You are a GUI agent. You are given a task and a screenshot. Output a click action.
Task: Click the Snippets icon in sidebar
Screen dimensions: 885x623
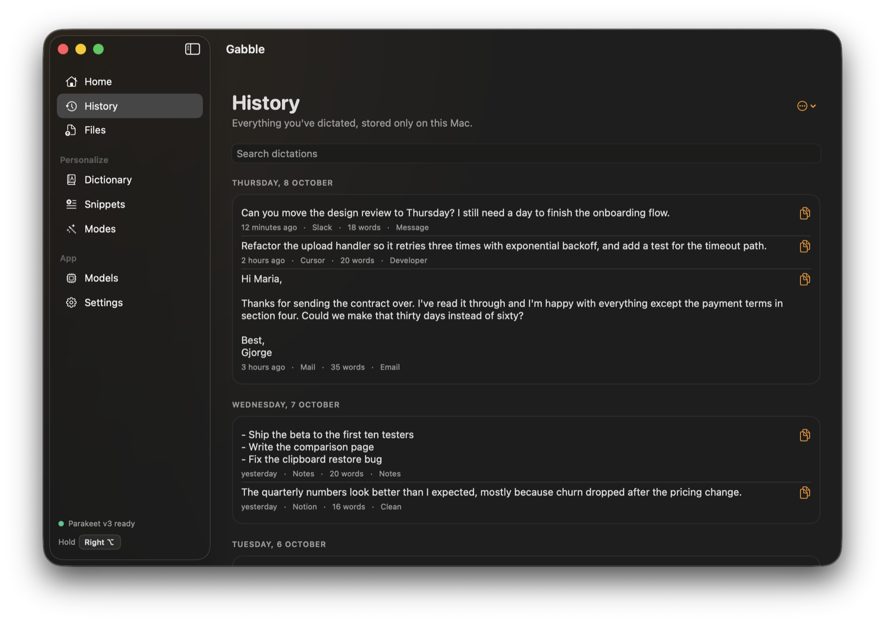pyautogui.click(x=71, y=204)
